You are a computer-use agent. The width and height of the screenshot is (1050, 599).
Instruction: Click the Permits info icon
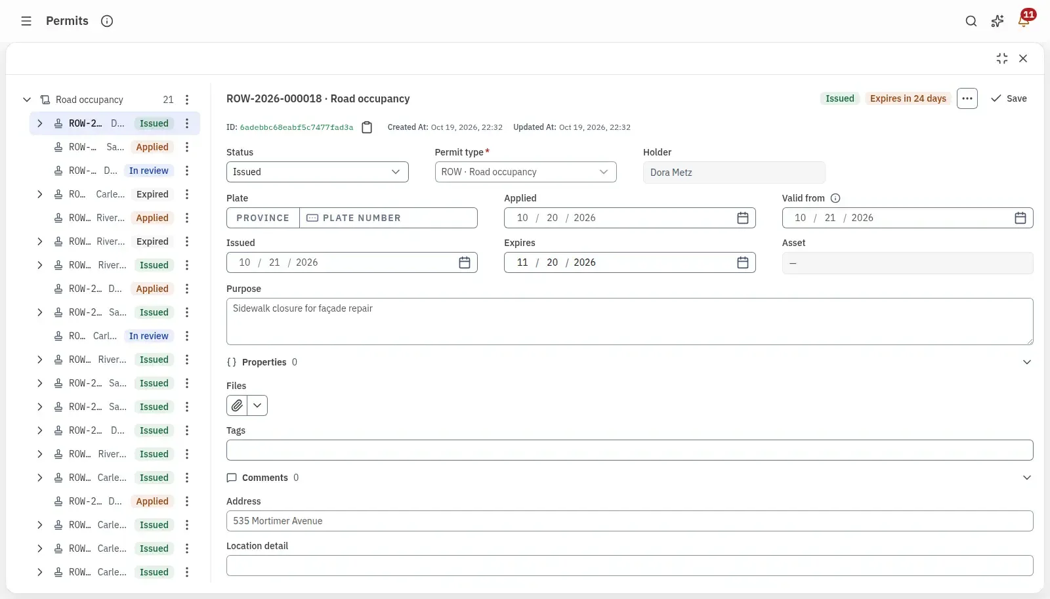point(107,21)
